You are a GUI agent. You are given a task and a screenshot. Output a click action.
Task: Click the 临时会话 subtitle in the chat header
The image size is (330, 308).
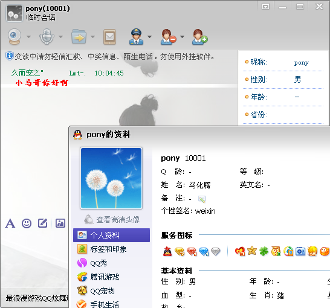coord(40,18)
